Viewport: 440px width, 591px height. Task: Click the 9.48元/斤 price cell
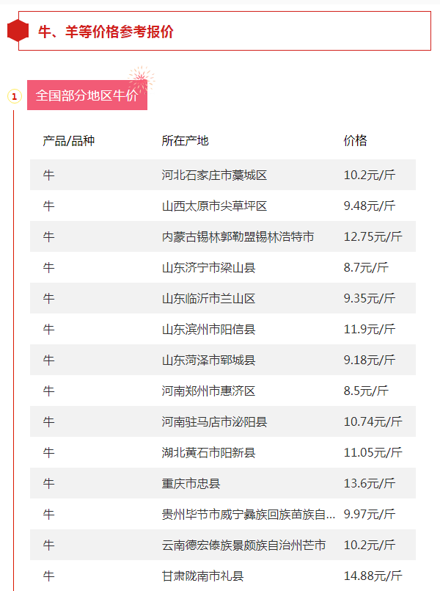[x=369, y=206]
